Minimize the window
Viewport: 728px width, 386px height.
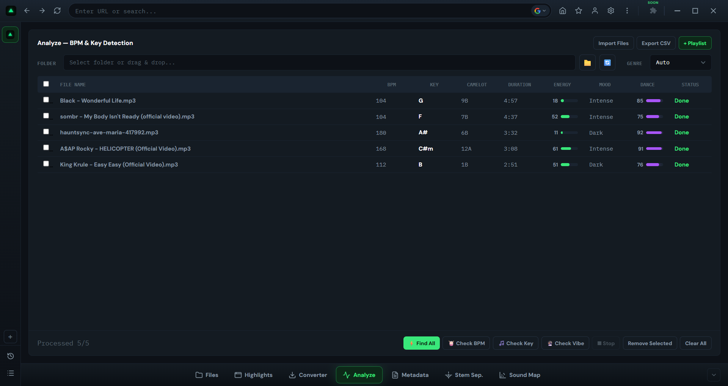[x=677, y=11]
